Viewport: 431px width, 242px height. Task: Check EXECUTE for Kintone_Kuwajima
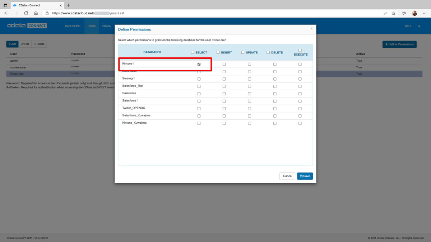[300, 123]
